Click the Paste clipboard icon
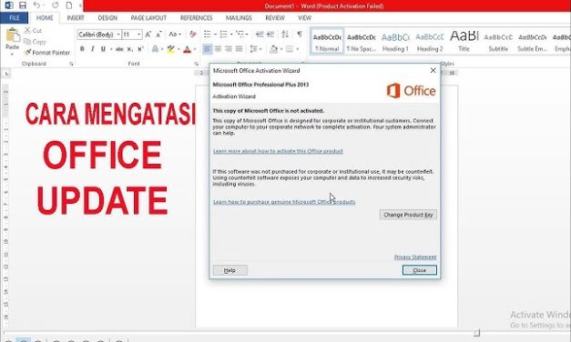 pos(13,35)
